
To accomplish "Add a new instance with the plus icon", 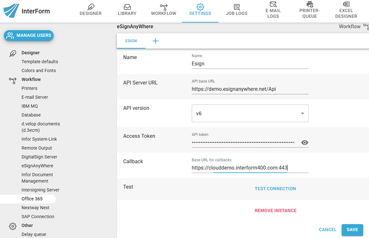I will click(155, 41).
